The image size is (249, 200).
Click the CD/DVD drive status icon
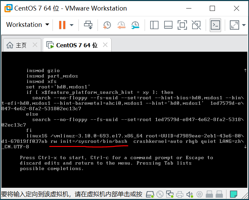160,194
